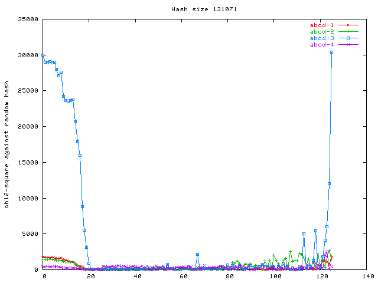
Task: Click the y-axis value 35000
Action: click(x=28, y=19)
